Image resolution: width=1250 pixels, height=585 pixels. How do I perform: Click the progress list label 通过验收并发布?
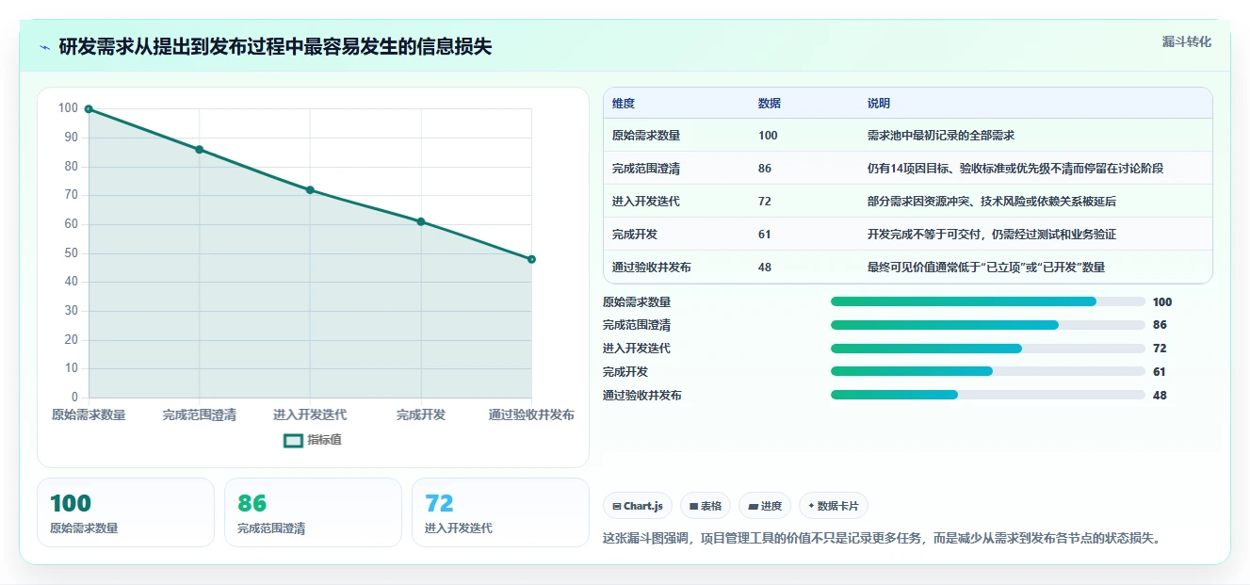coord(642,396)
